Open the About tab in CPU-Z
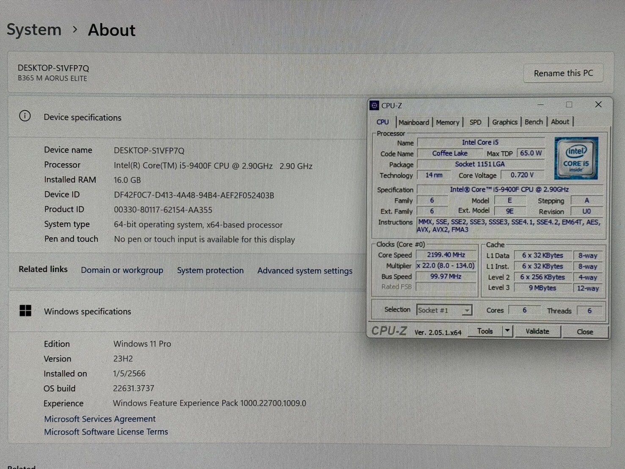The height and width of the screenshot is (469, 625). tap(560, 122)
